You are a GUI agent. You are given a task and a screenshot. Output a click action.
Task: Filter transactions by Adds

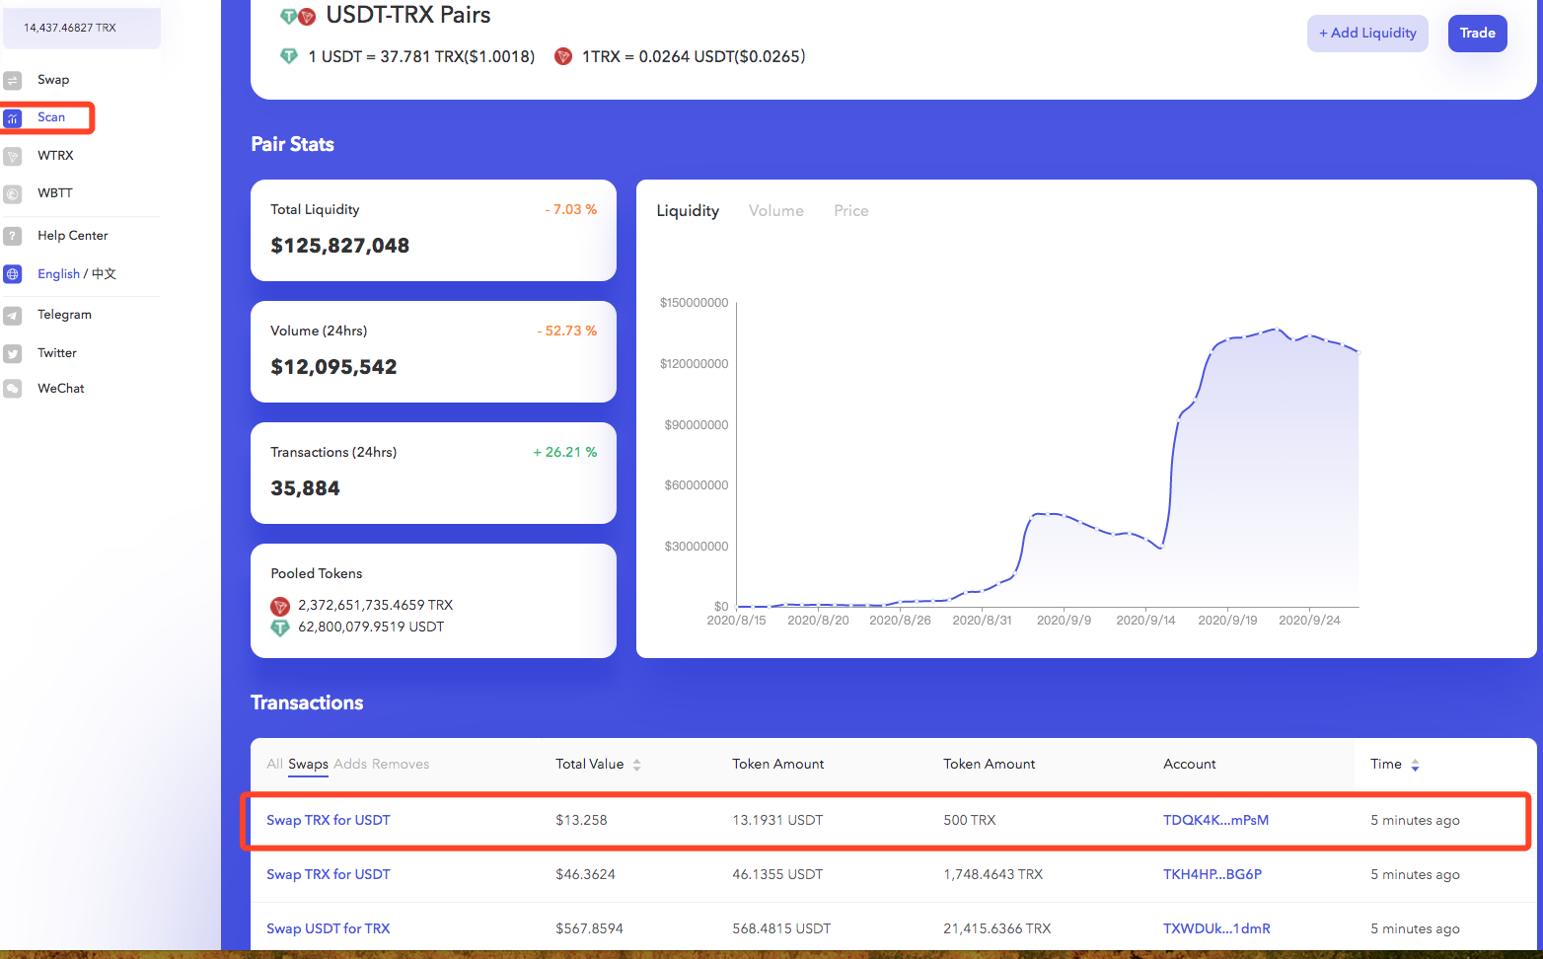pos(350,765)
